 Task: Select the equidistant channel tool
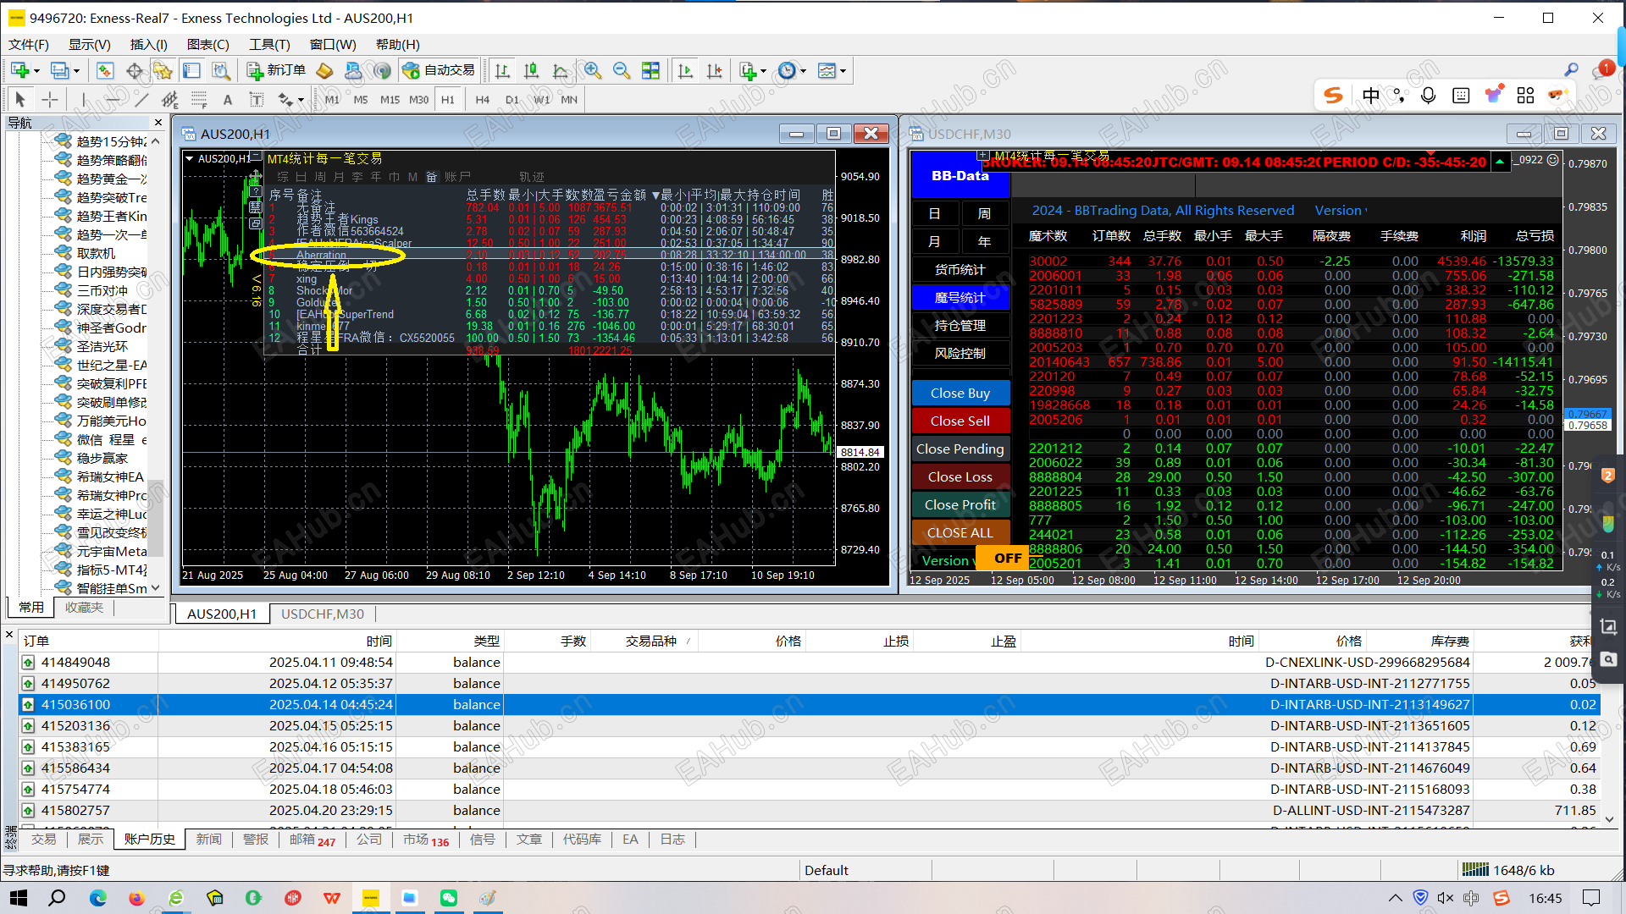pyautogui.click(x=169, y=100)
